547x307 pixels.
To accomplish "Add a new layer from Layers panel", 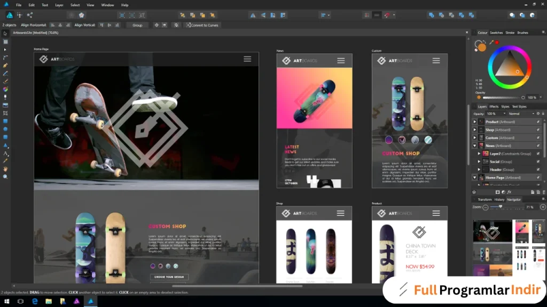I will click(533, 192).
